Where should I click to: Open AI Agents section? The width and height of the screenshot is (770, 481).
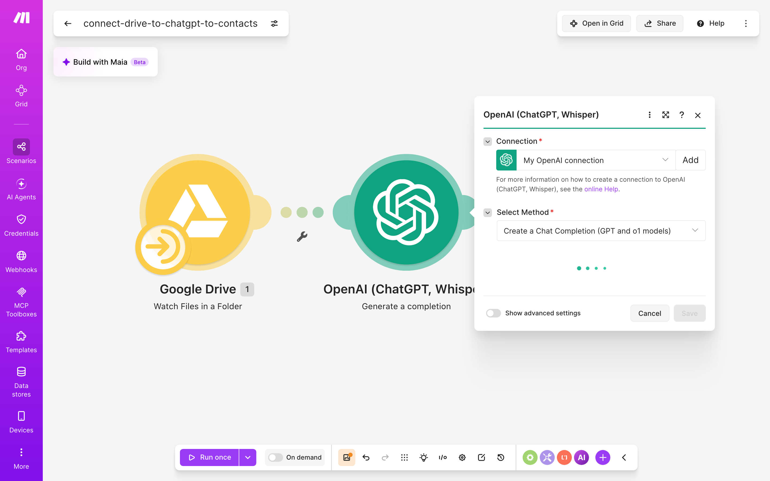pos(21,189)
